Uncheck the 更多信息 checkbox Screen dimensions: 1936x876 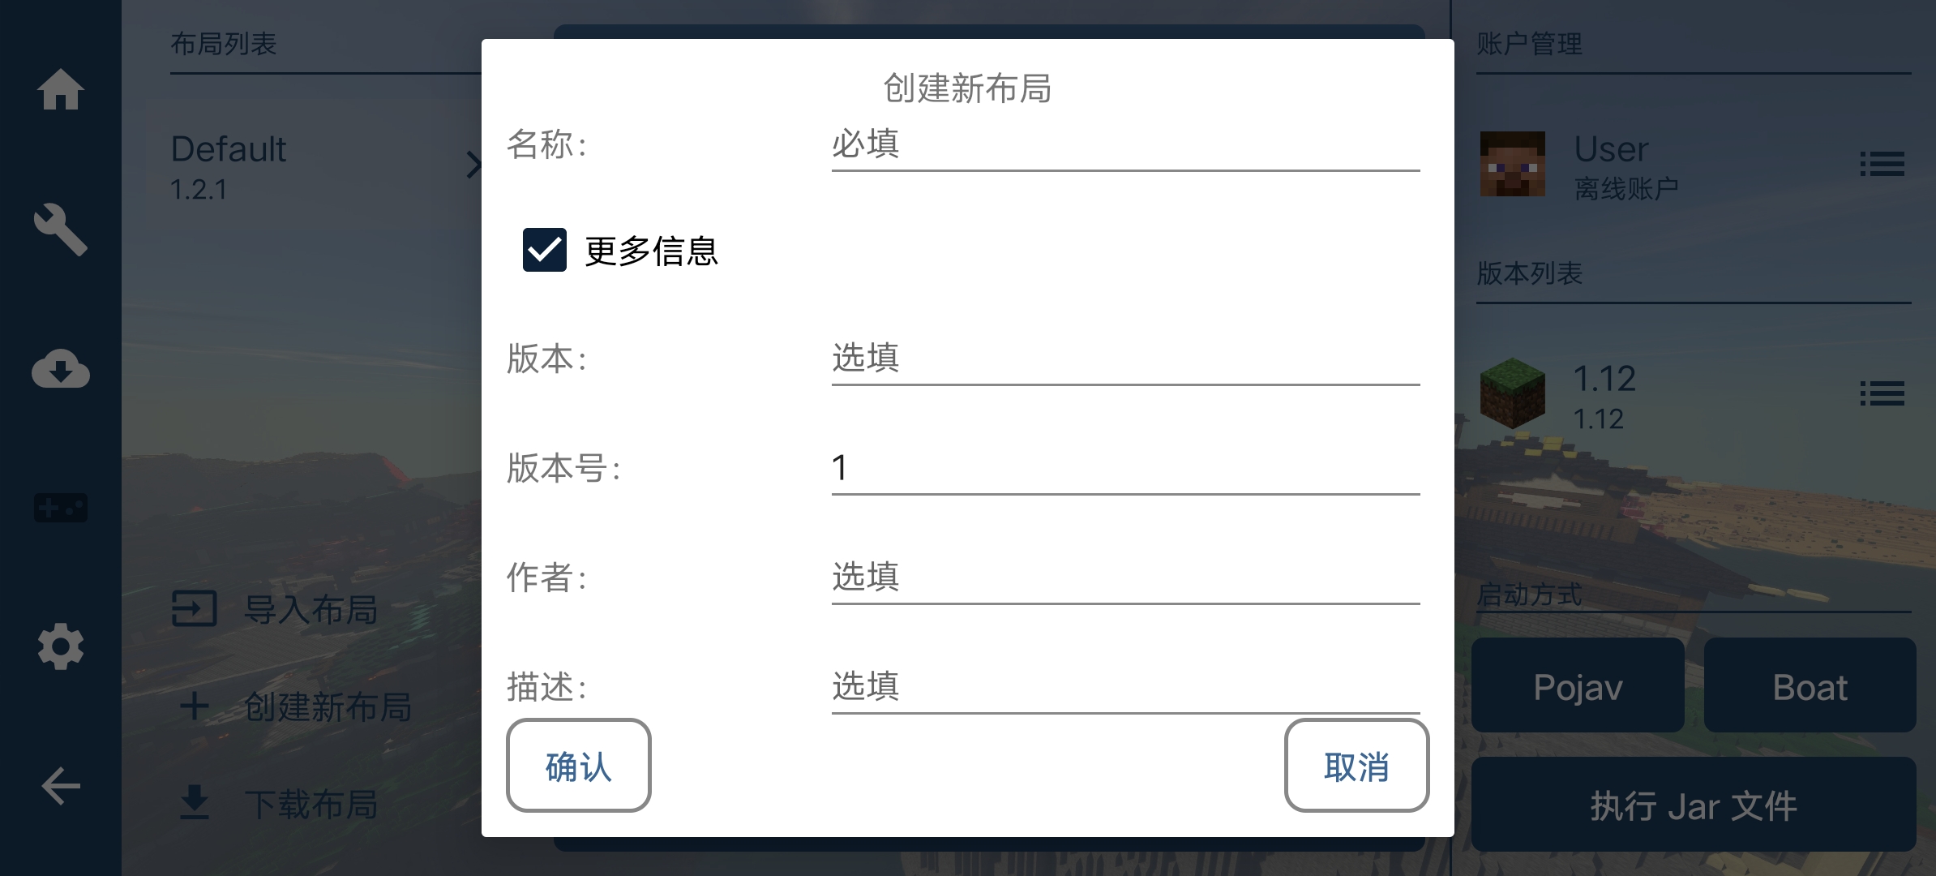click(x=544, y=251)
